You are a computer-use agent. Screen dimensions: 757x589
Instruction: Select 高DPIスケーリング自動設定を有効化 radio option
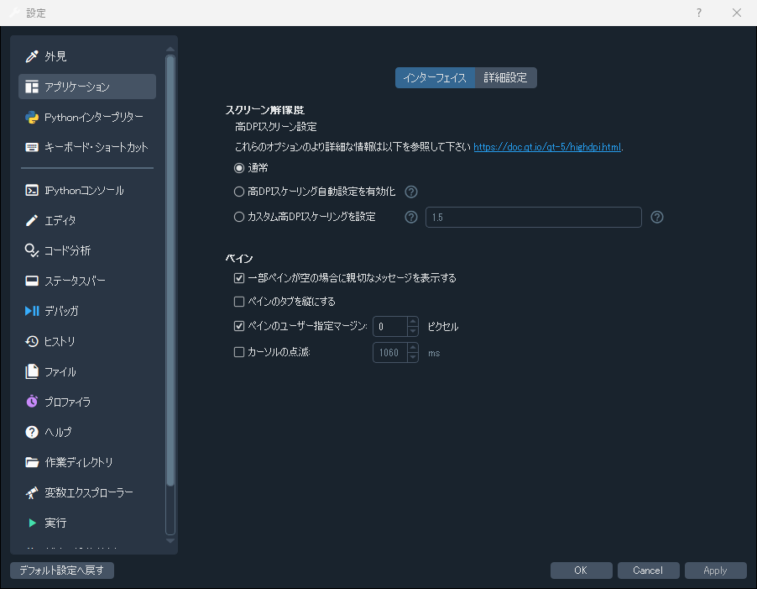(x=239, y=192)
